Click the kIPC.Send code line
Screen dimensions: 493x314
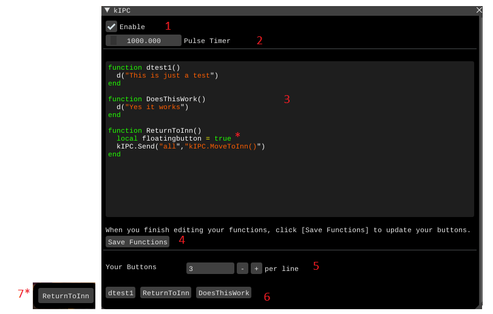[x=191, y=146]
